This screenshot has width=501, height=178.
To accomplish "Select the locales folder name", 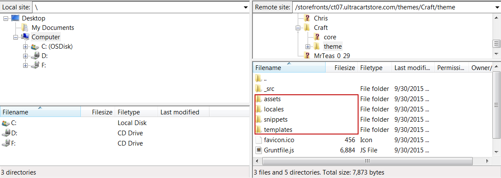I will tap(274, 109).
